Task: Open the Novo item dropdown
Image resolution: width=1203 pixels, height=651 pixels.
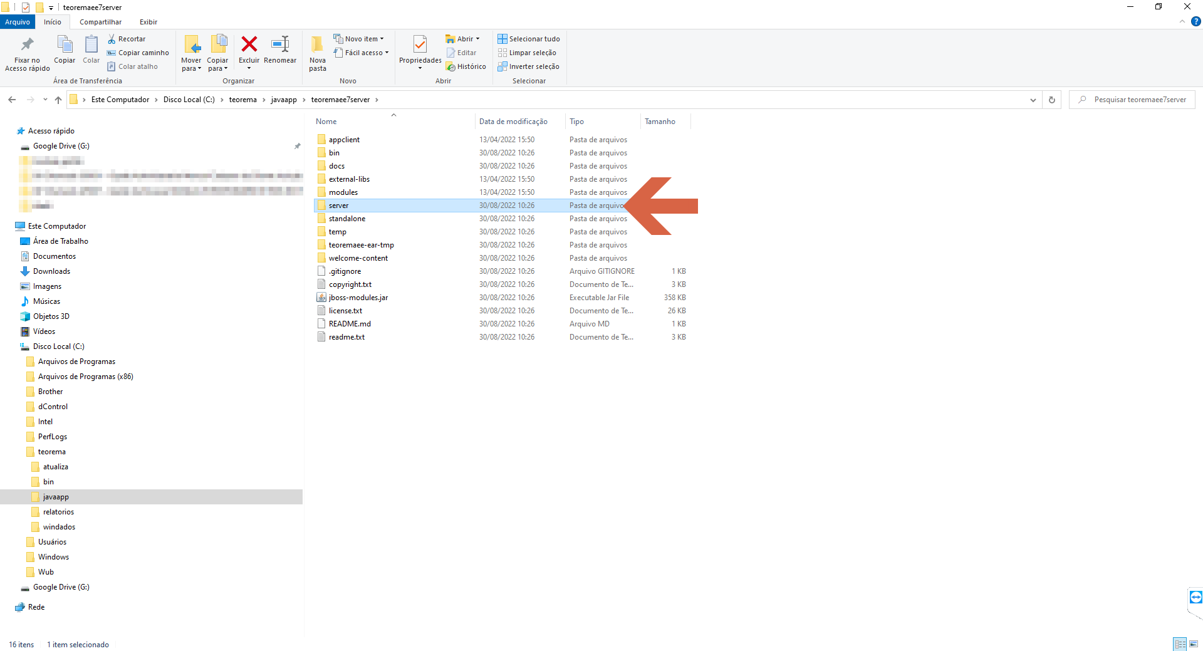Action: pyautogui.click(x=358, y=39)
